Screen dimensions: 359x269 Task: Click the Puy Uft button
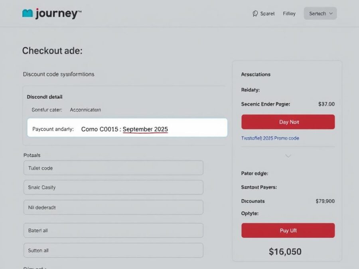(288, 230)
